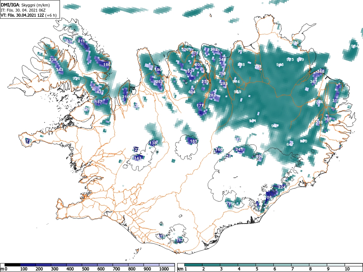This screenshot has height=272, width=363.
Task: Click the visibility value 267 on the map
Action: tap(159, 81)
